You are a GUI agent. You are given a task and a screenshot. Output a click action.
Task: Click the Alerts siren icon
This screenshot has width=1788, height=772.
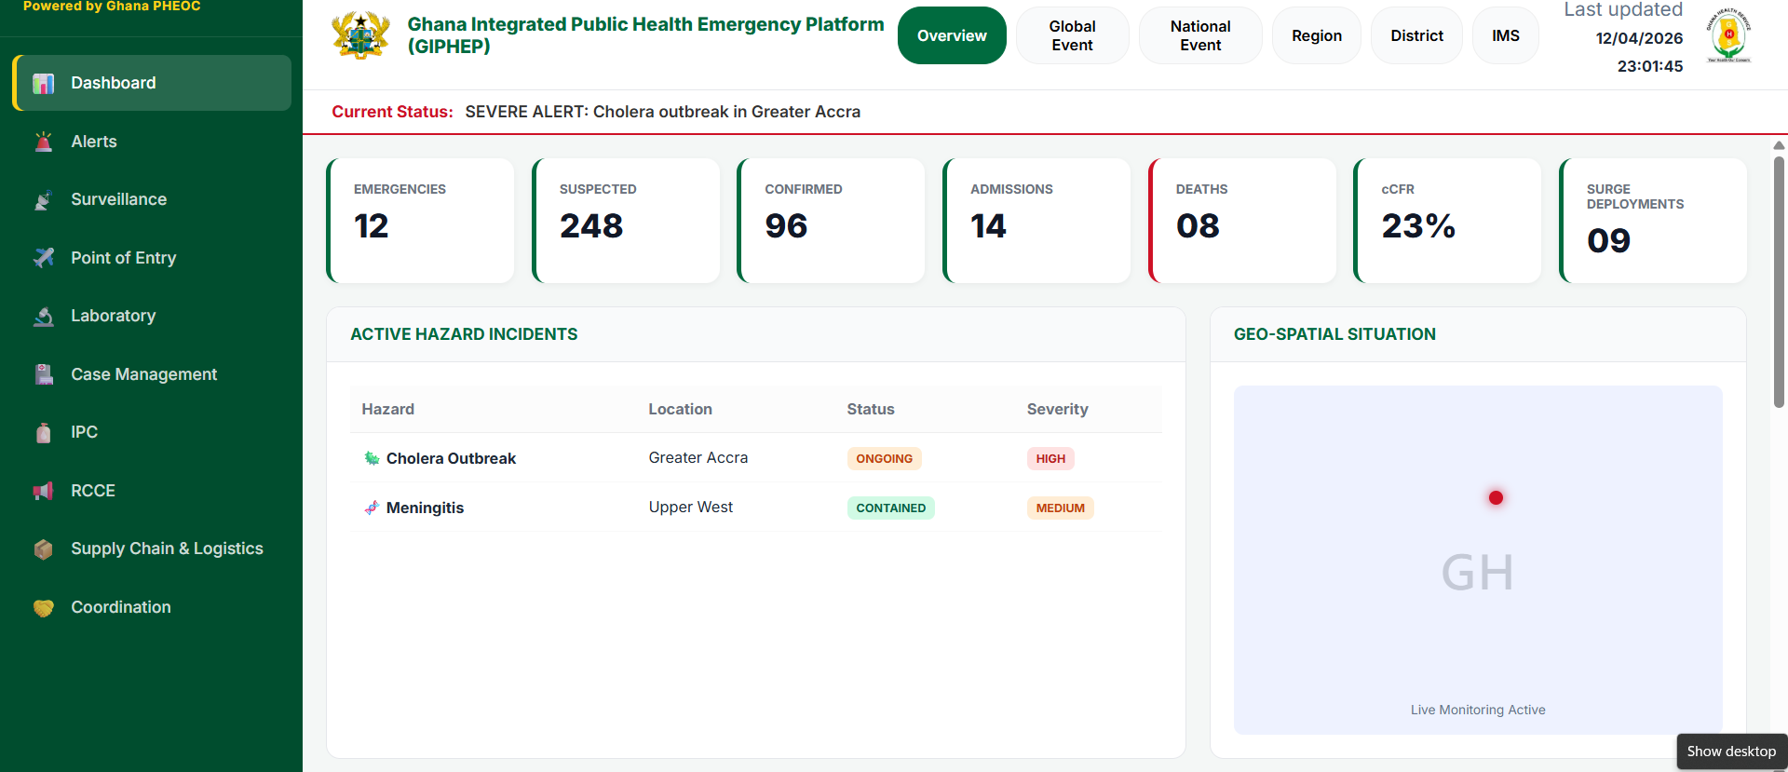(44, 142)
